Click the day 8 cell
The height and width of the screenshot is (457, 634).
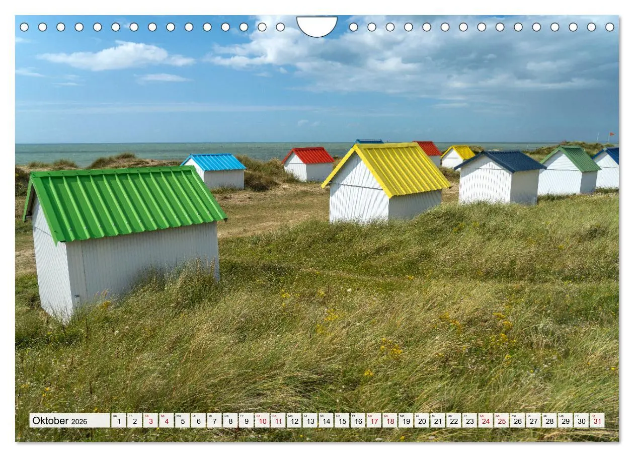tap(230, 421)
